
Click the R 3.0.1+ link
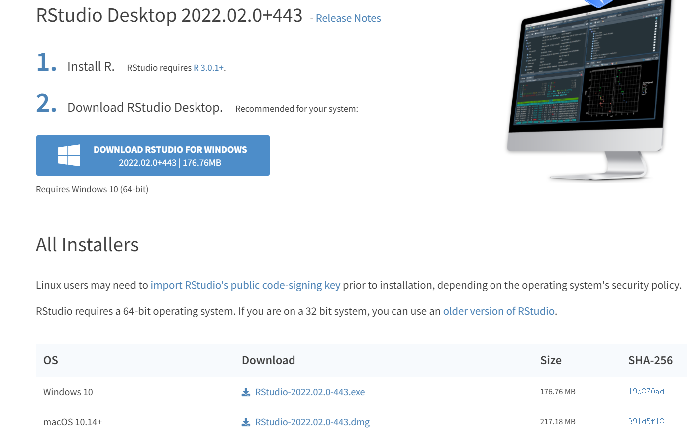click(208, 68)
